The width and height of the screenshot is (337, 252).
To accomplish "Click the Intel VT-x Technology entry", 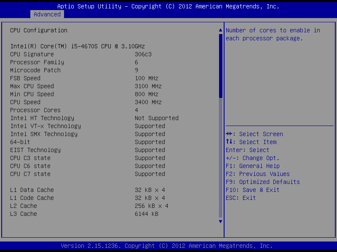I will (x=45, y=126).
